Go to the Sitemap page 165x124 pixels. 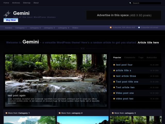27,3
